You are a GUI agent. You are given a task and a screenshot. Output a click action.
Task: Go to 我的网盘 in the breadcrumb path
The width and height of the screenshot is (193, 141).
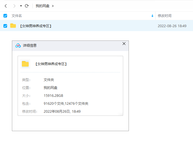(x=43, y=6)
